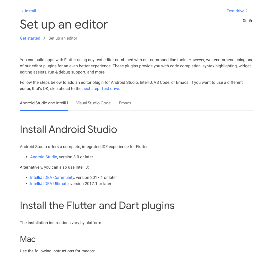
Task: Go back to the Install page
Action: pos(30,11)
